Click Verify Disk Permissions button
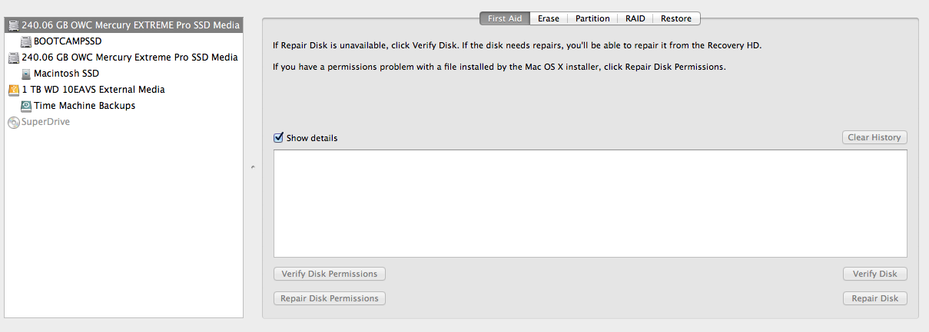This screenshot has height=332, width=929. (330, 274)
